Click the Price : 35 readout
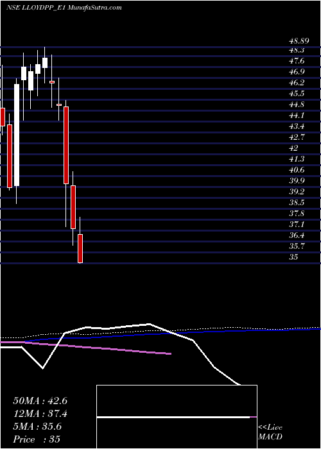Viewport: 321px width, 449px height. click(x=37, y=439)
